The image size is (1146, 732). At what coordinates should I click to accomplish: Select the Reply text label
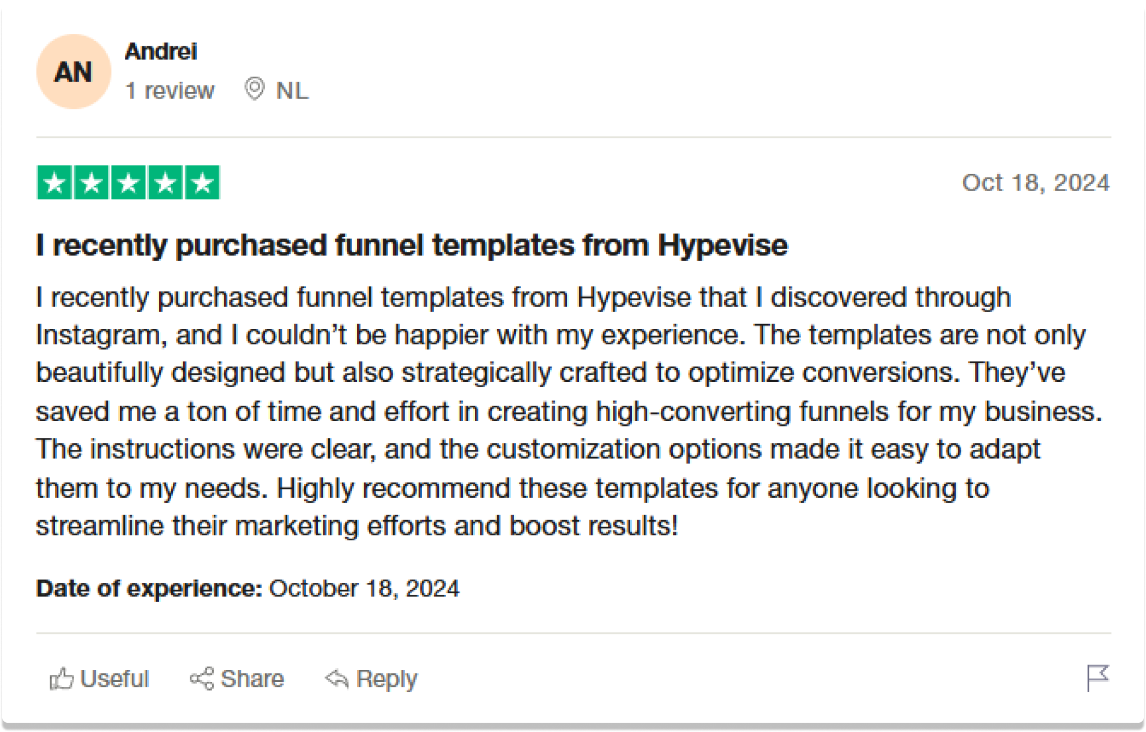387,679
